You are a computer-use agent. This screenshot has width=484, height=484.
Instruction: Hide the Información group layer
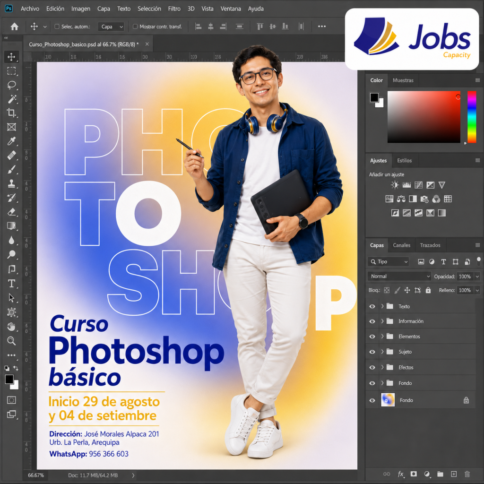click(x=372, y=321)
